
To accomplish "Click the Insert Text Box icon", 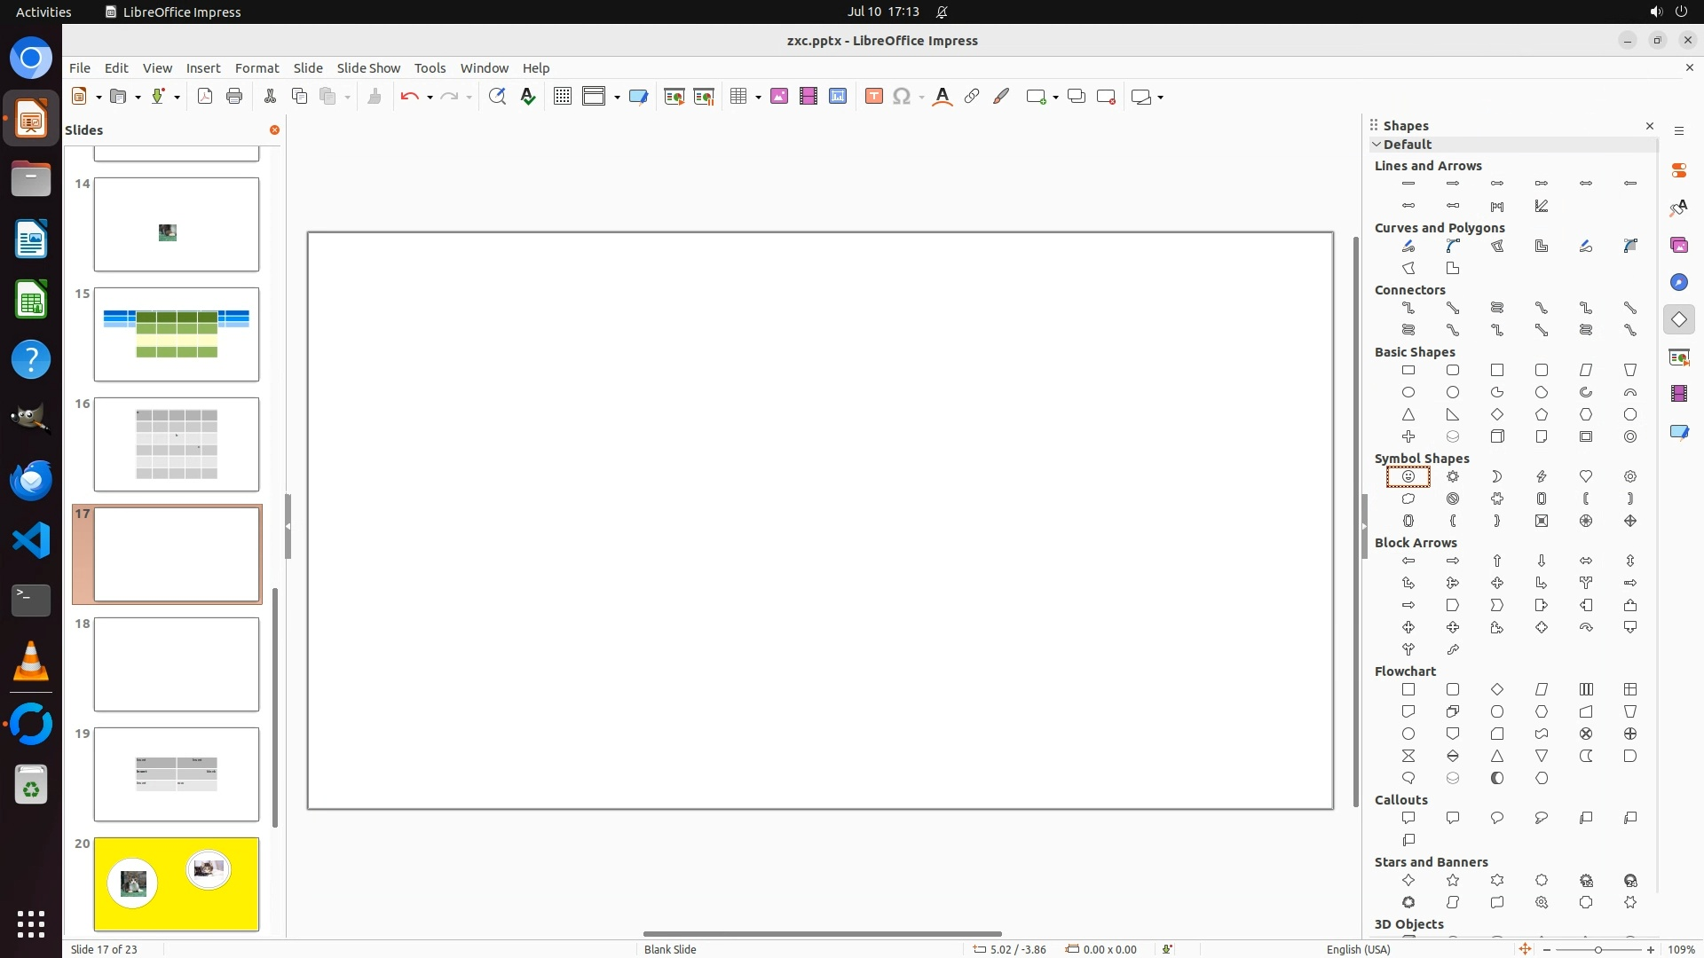I will [x=873, y=97].
